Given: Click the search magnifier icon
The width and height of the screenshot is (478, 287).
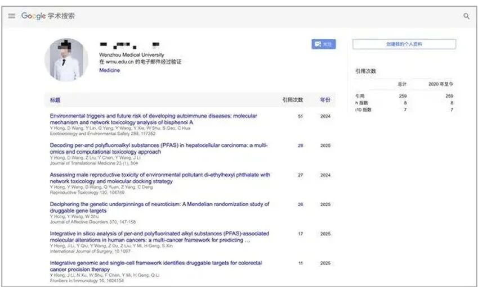Looking at the screenshot, I should click(466, 16).
